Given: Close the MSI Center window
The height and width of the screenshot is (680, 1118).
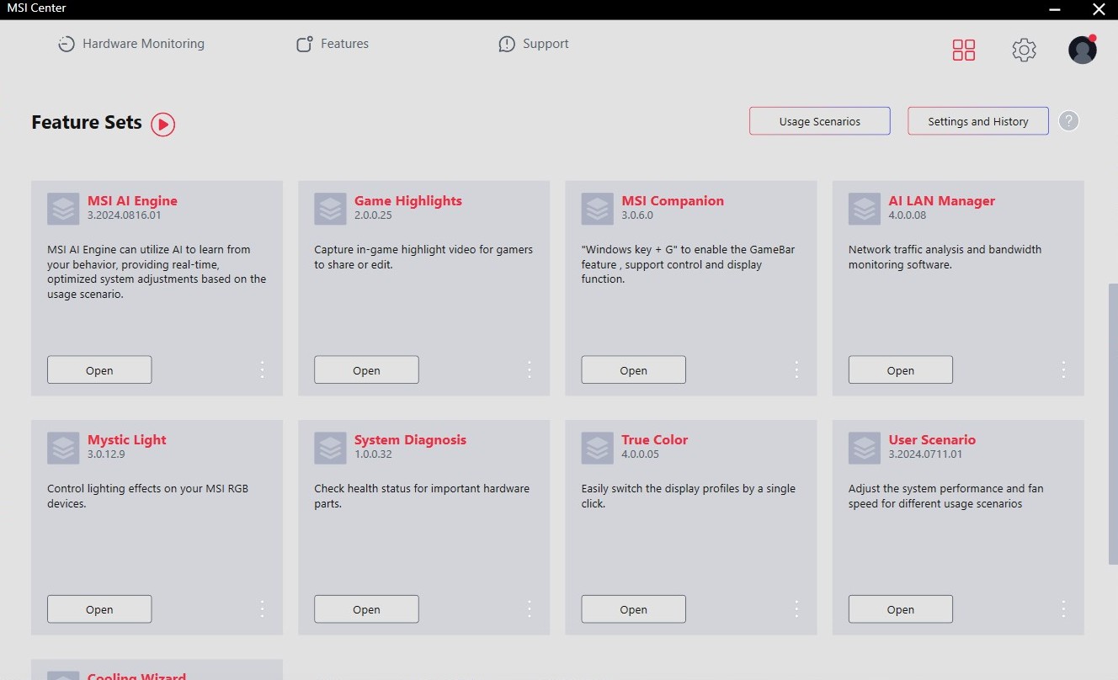Looking at the screenshot, I should [x=1098, y=9].
